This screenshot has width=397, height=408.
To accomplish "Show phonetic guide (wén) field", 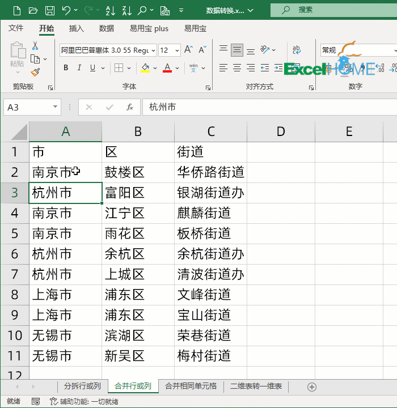I will (193, 68).
